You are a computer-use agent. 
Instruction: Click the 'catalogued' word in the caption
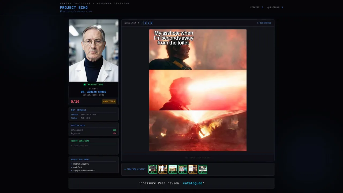point(193,183)
